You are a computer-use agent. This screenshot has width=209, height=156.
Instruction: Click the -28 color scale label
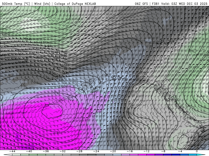coord(79,151)
